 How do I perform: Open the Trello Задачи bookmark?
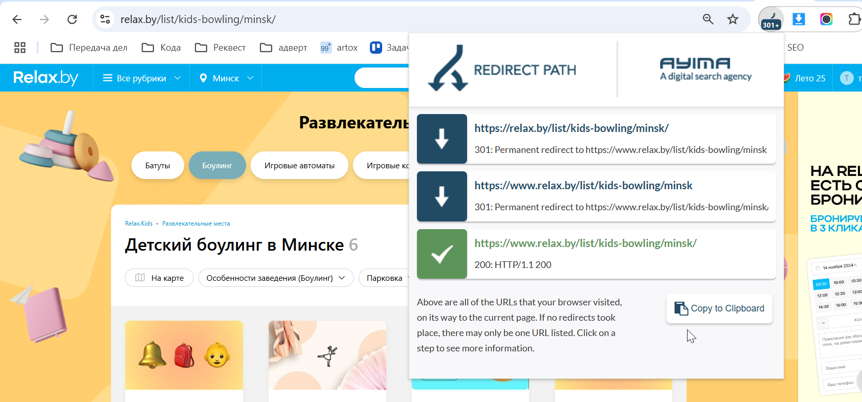click(x=389, y=48)
